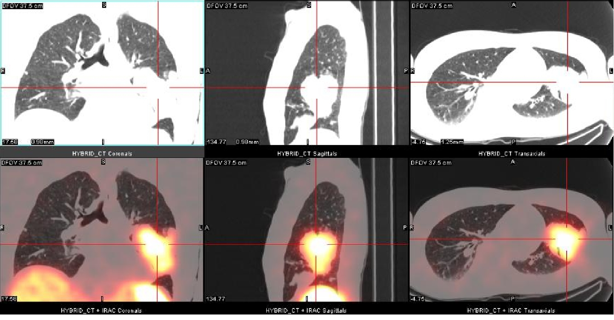614x320 pixels.
Task: Pick the HYBRID_CT + IRAC Transaxials label
Action: click(x=511, y=311)
